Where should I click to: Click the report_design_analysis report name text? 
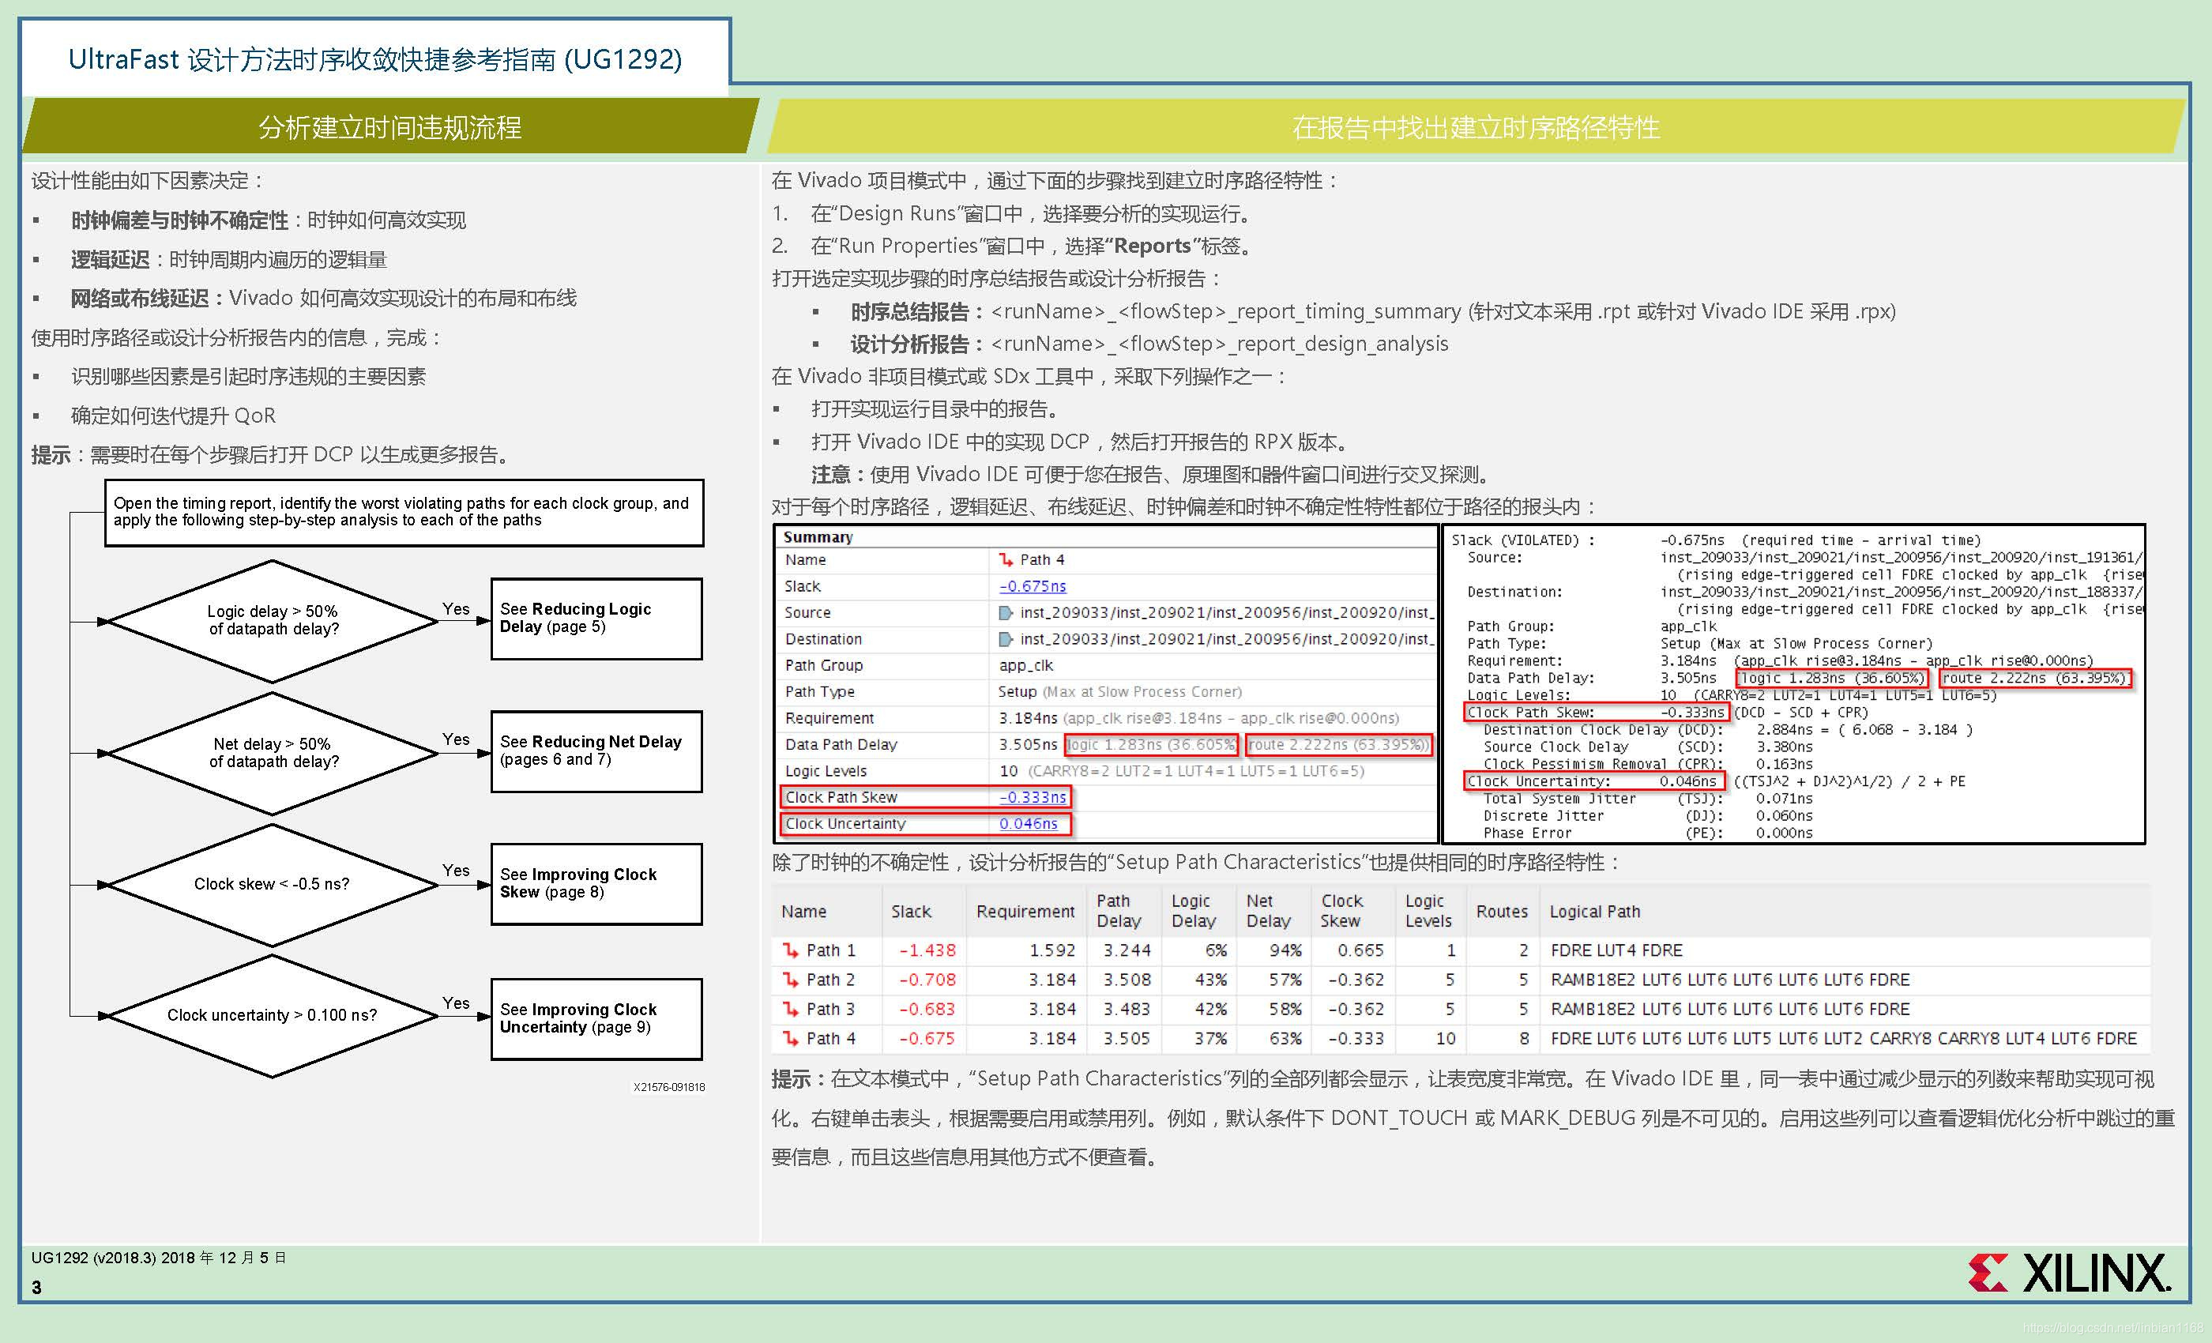(1220, 344)
